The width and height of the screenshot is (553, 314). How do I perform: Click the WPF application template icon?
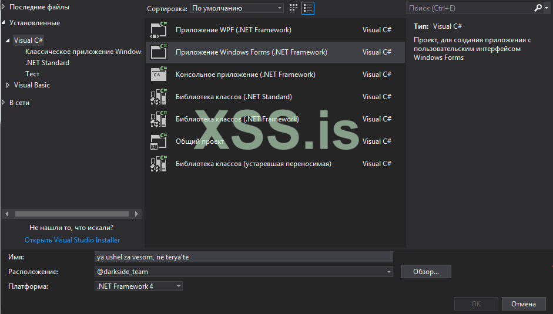159,30
